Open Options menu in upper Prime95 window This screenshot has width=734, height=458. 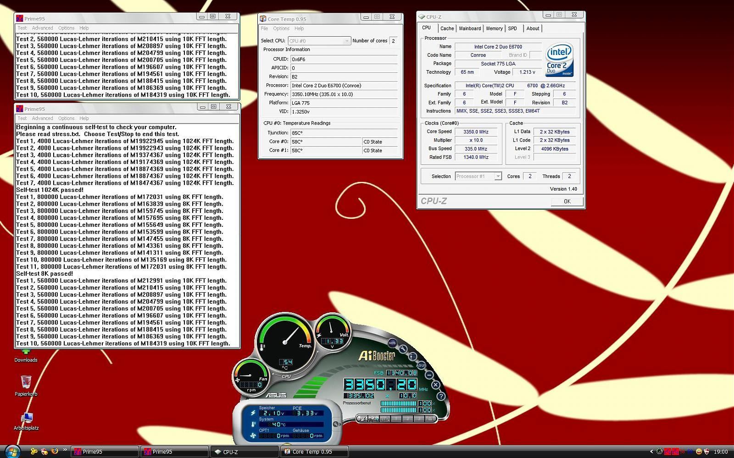[66, 28]
